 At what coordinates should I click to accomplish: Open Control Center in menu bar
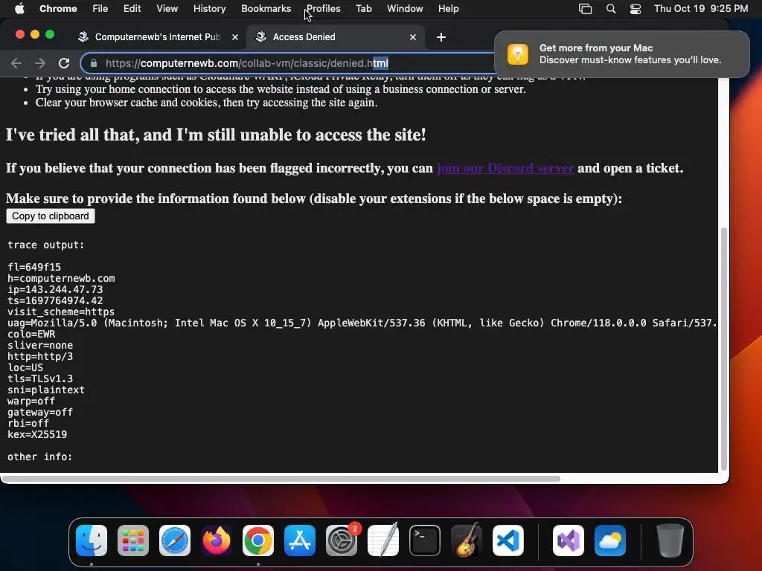pos(635,9)
